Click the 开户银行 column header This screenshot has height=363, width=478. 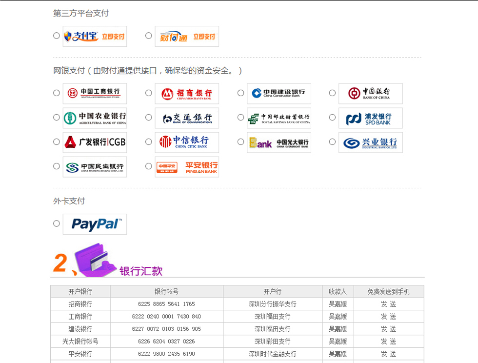click(x=80, y=292)
